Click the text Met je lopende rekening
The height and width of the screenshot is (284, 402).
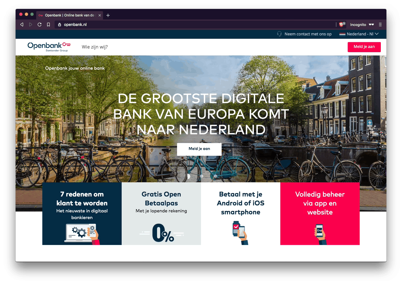click(x=161, y=211)
